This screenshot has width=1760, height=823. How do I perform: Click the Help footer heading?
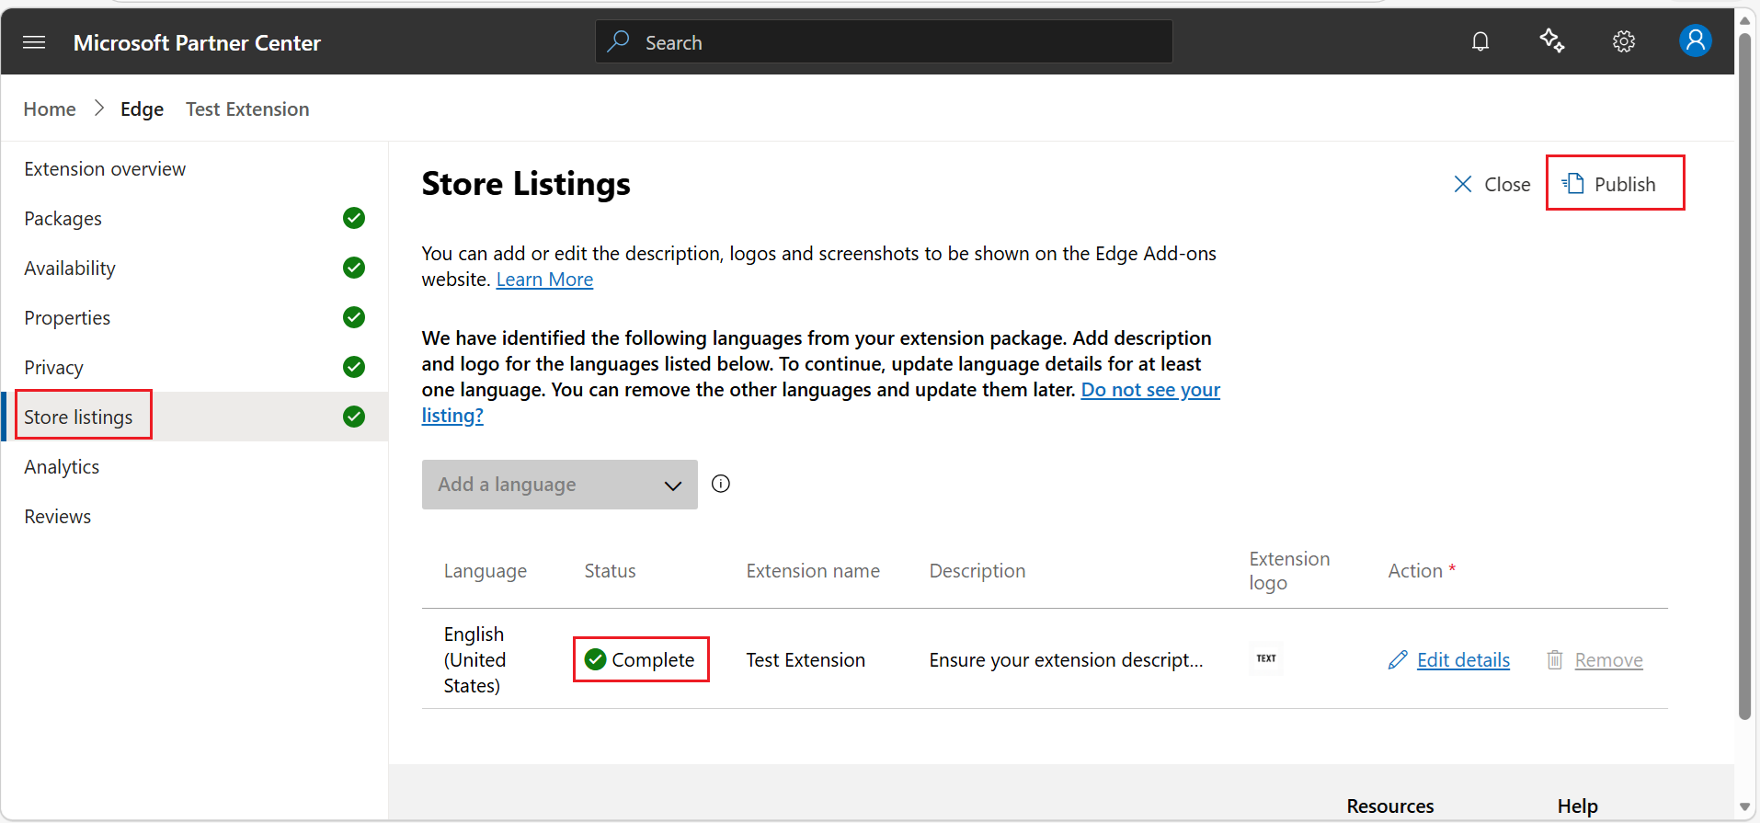[x=1578, y=806]
